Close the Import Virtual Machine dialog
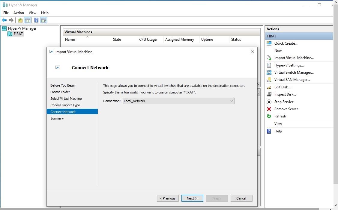The height and width of the screenshot is (210, 338). [x=253, y=52]
